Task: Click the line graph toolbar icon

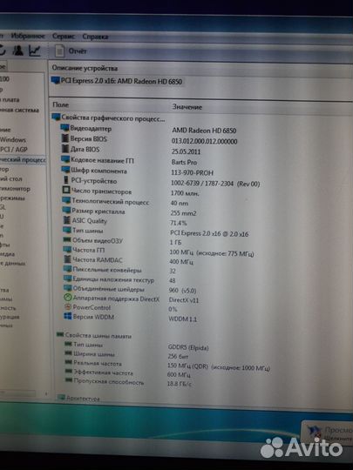Action: point(35,50)
